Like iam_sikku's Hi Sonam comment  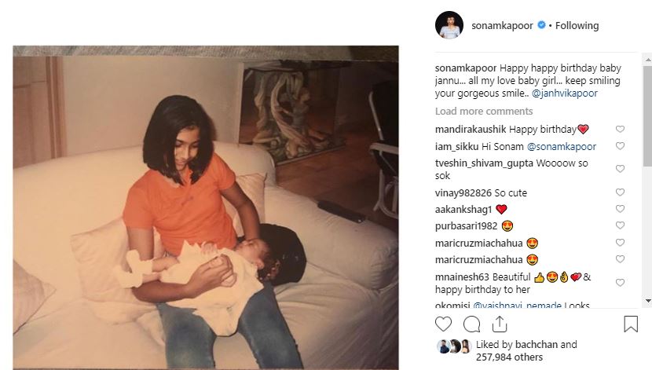(620, 146)
